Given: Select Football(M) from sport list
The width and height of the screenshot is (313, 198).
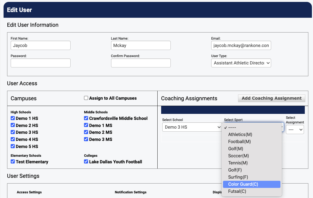Looking at the screenshot, I should (x=251, y=142).
